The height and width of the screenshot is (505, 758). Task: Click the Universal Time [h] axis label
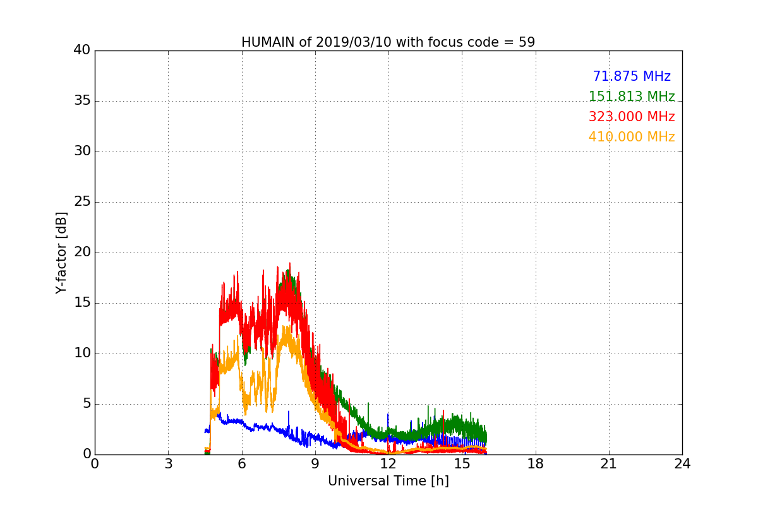[x=388, y=481]
